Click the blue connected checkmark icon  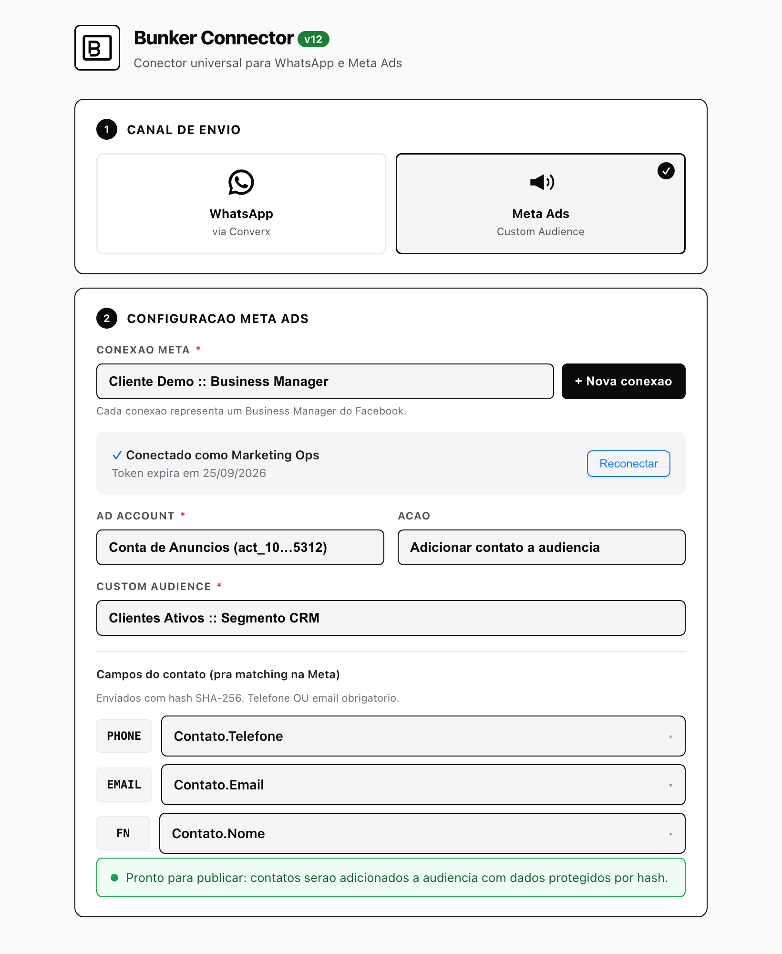(117, 456)
